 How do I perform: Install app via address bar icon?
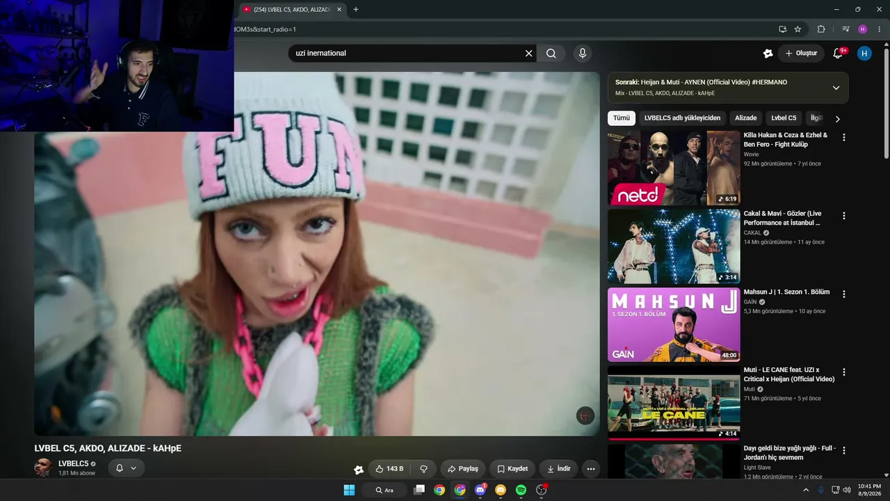[782, 29]
